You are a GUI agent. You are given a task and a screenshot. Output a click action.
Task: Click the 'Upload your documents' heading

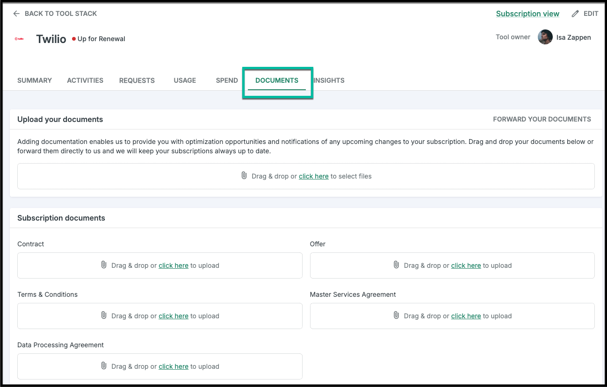[60, 119]
